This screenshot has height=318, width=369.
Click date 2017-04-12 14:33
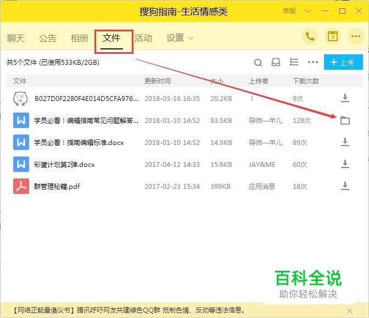tap(172, 164)
